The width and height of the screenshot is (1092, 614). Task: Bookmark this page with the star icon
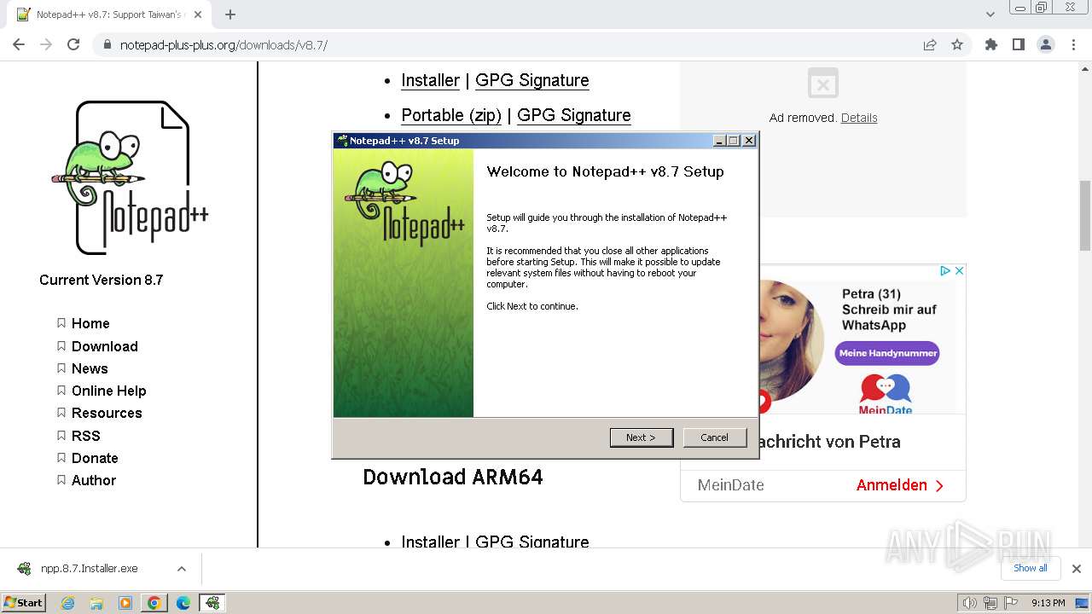(957, 44)
